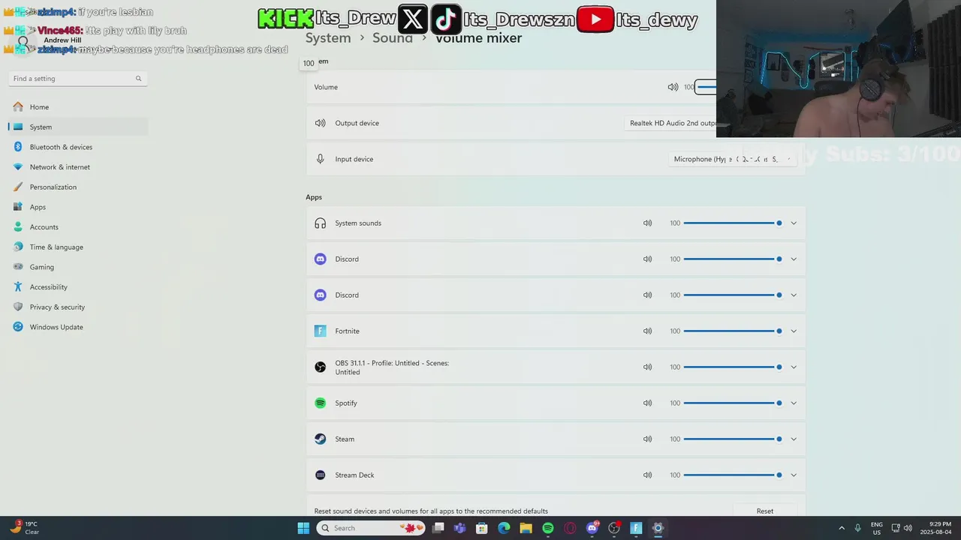The width and height of the screenshot is (961, 540).
Task: Expand the OBS audio options
Action: click(x=794, y=367)
